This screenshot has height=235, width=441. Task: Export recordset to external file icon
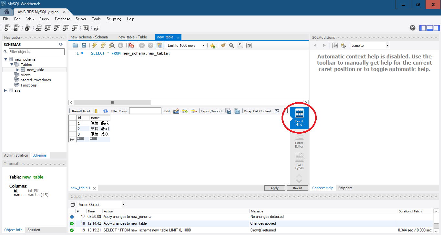(x=228, y=111)
